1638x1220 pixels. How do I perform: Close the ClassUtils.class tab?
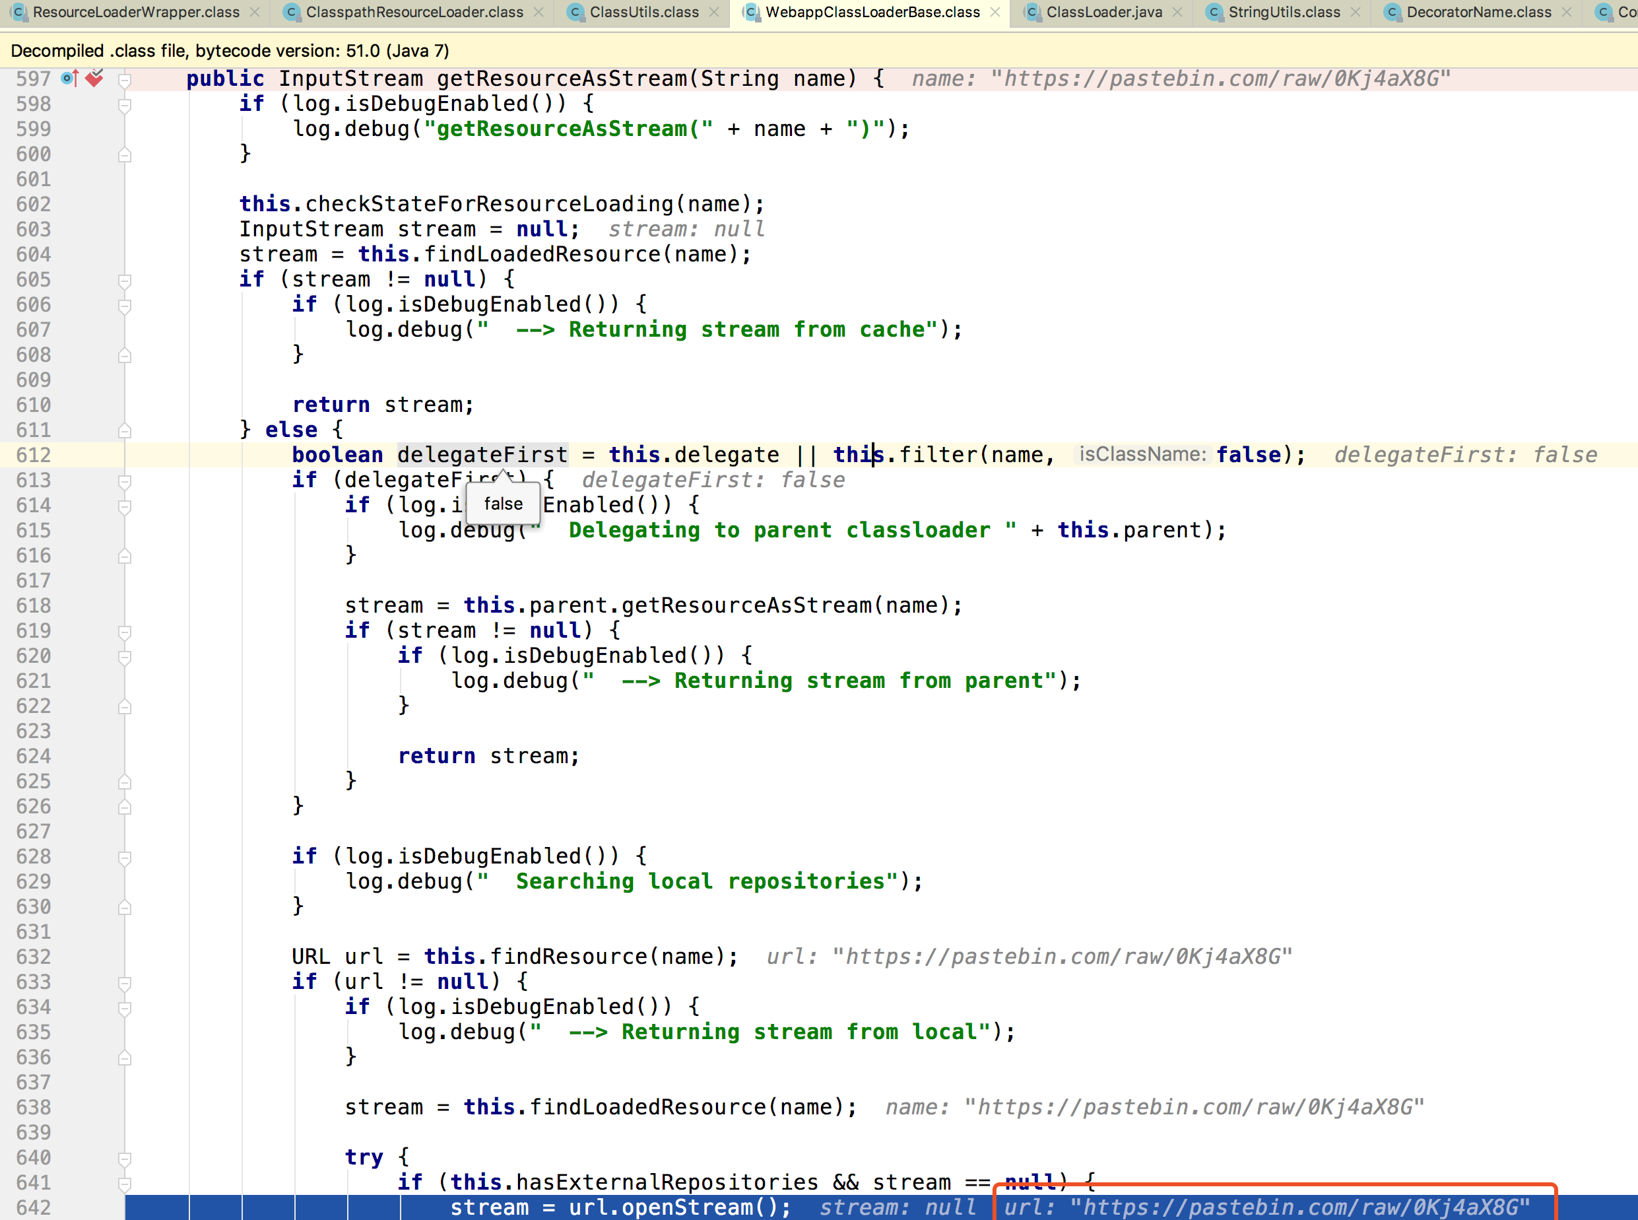(714, 13)
